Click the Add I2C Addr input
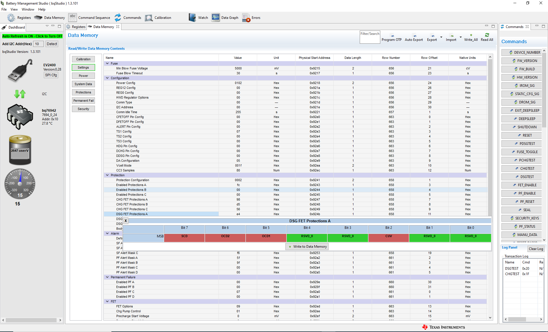 38,44
